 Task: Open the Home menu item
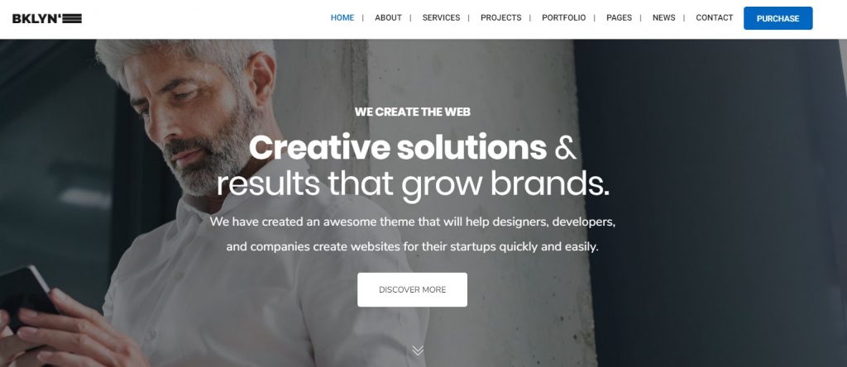coord(342,18)
